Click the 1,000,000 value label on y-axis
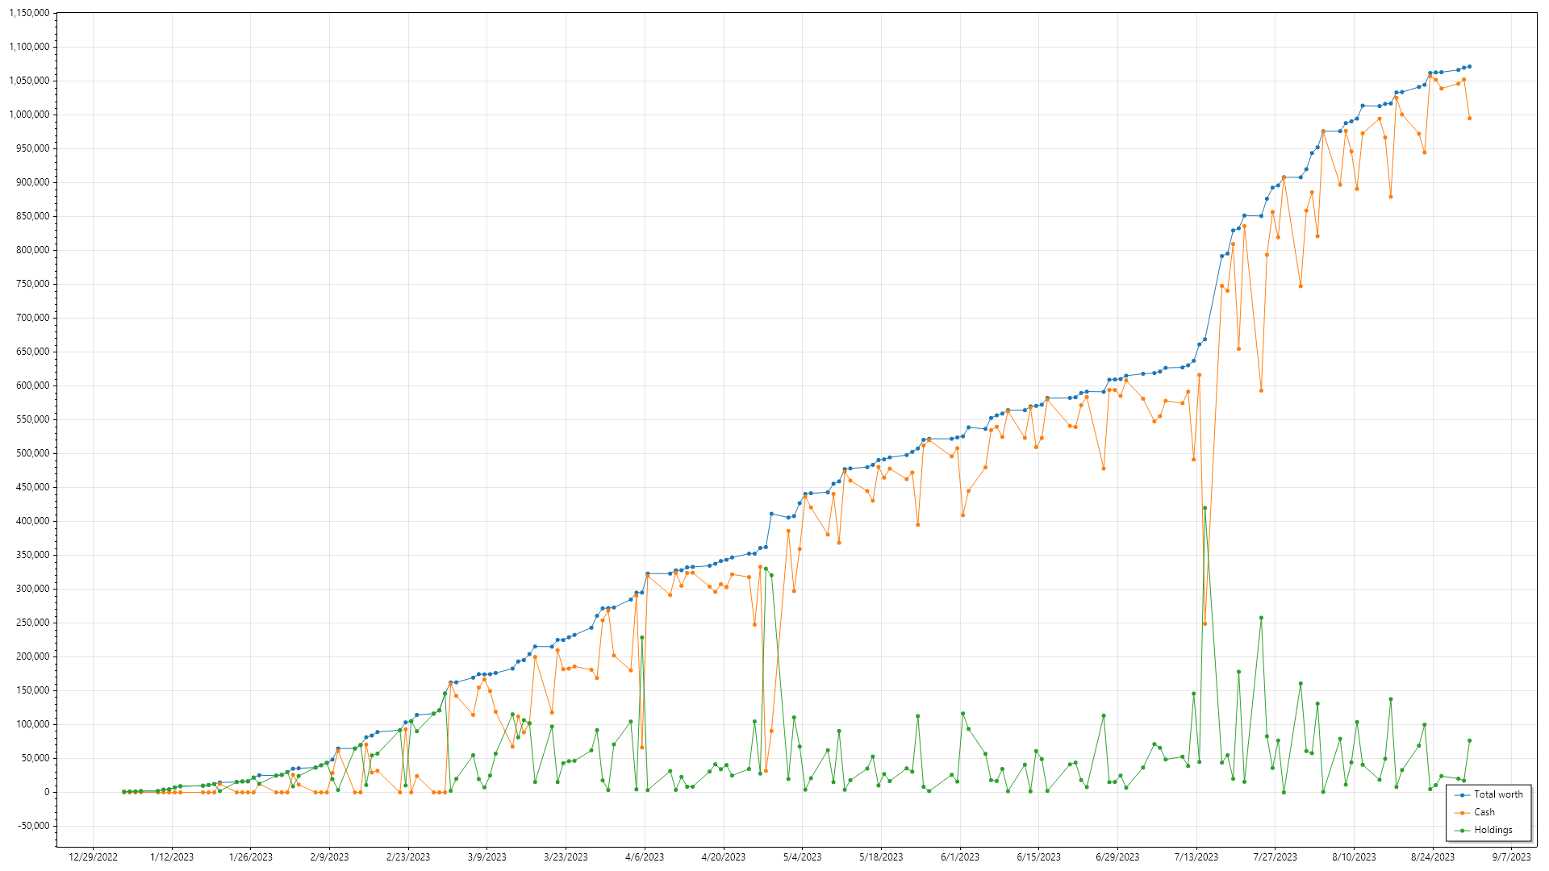 click(29, 115)
